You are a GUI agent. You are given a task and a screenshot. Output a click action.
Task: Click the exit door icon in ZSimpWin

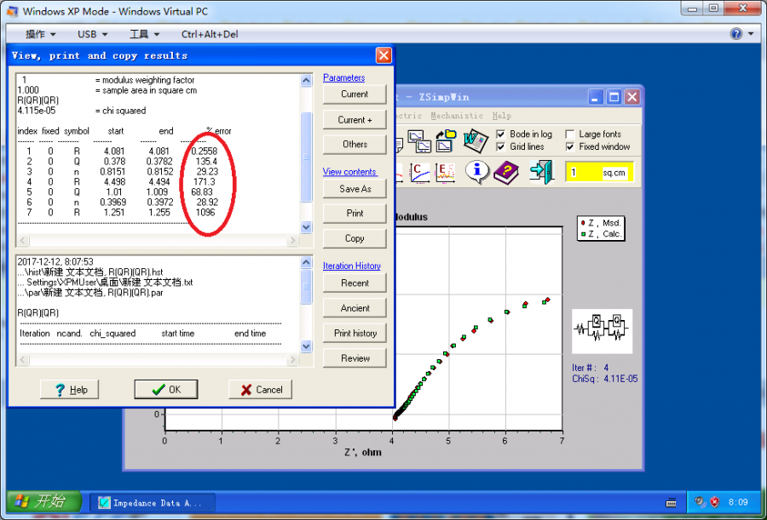click(541, 172)
